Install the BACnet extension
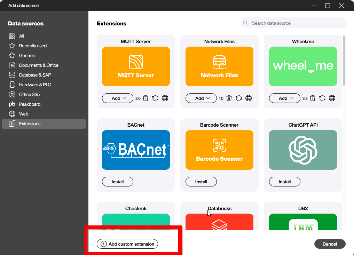Screen dimensions: 354x255 pyautogui.click(x=118, y=182)
